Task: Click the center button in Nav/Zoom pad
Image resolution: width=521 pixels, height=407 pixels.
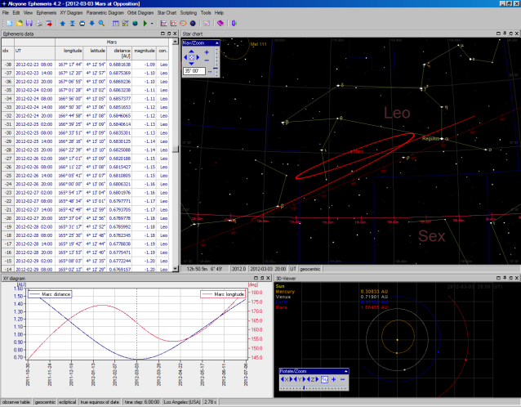Action: (192, 57)
